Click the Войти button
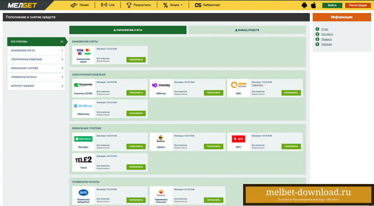The width and height of the screenshot is (374, 206). click(332, 5)
